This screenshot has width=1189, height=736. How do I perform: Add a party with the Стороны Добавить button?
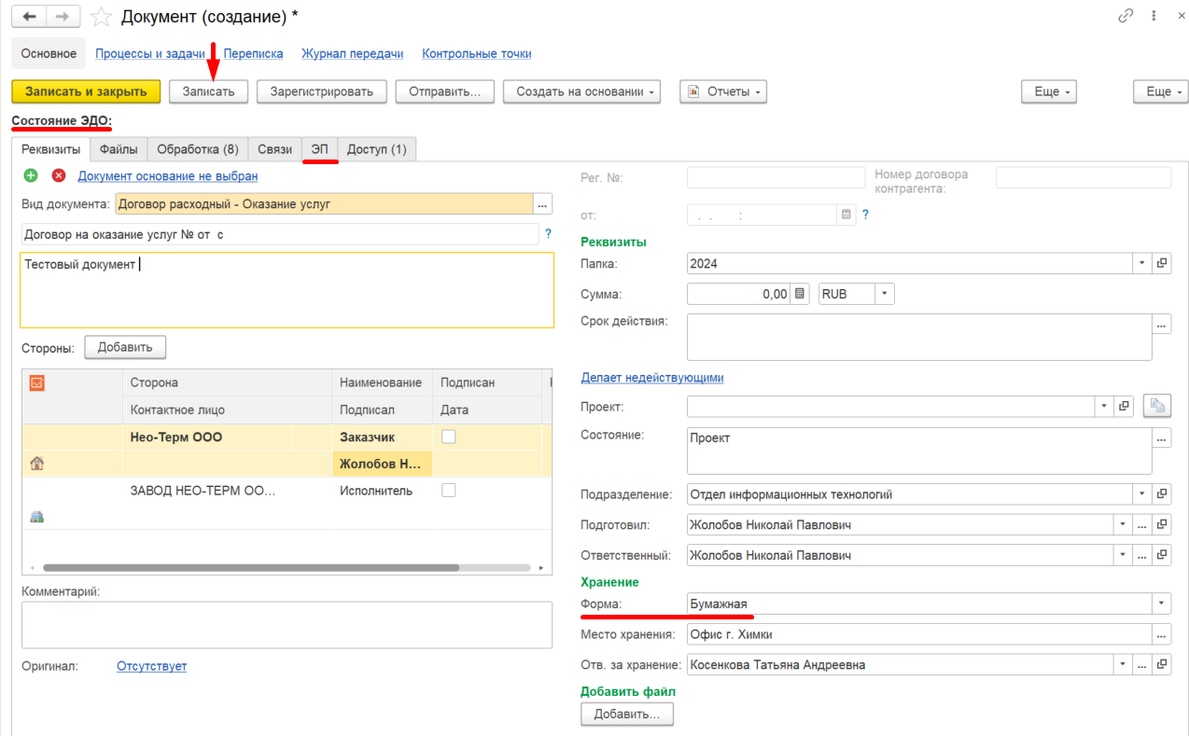[125, 347]
